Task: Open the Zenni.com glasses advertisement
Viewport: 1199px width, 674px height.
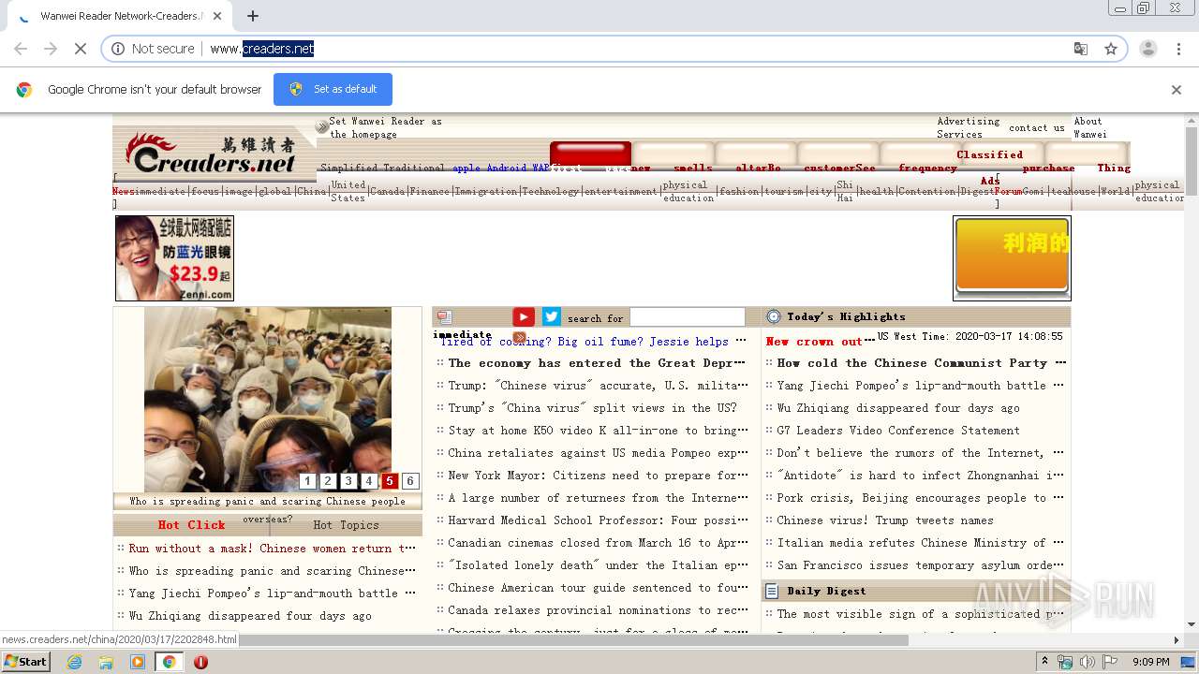Action: click(x=174, y=258)
